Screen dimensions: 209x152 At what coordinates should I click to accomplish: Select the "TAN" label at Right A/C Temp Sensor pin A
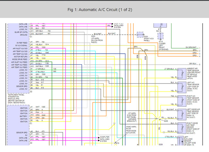point(172,96)
